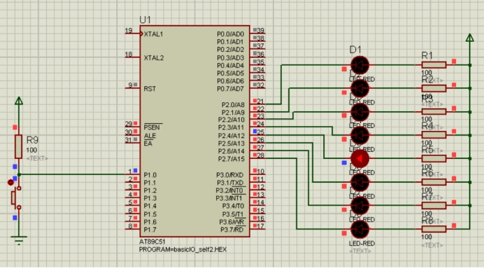Click the U1 reference label
484x268 pixels.
pyautogui.click(x=145, y=20)
